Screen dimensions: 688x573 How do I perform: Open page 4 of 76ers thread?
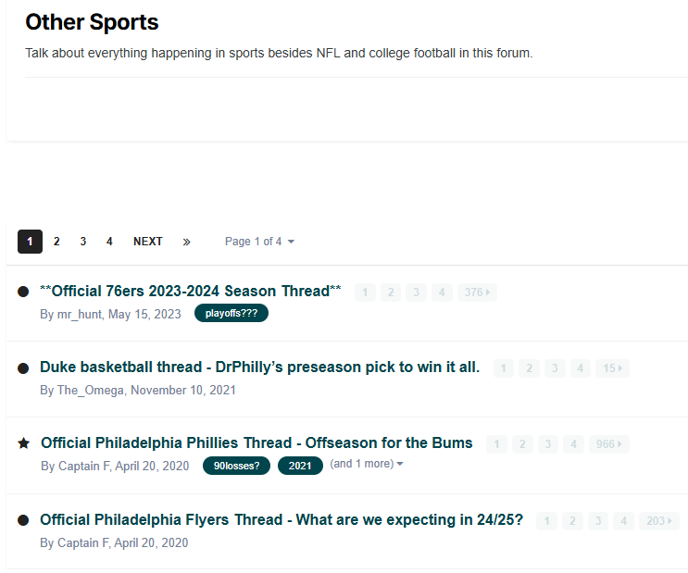442,293
